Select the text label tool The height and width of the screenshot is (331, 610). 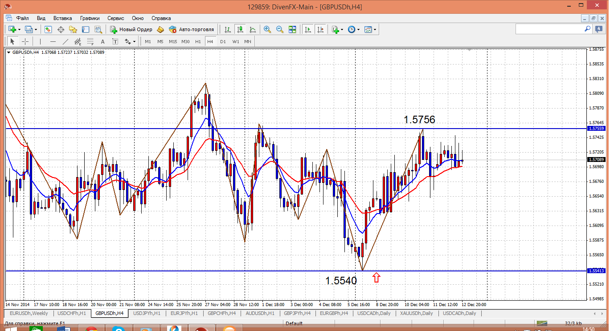click(102, 41)
